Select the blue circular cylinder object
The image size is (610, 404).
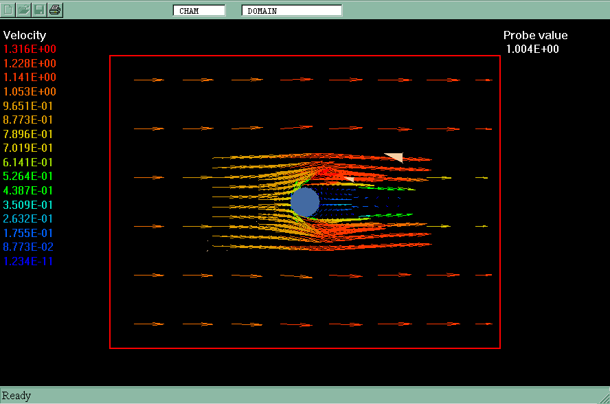point(304,202)
